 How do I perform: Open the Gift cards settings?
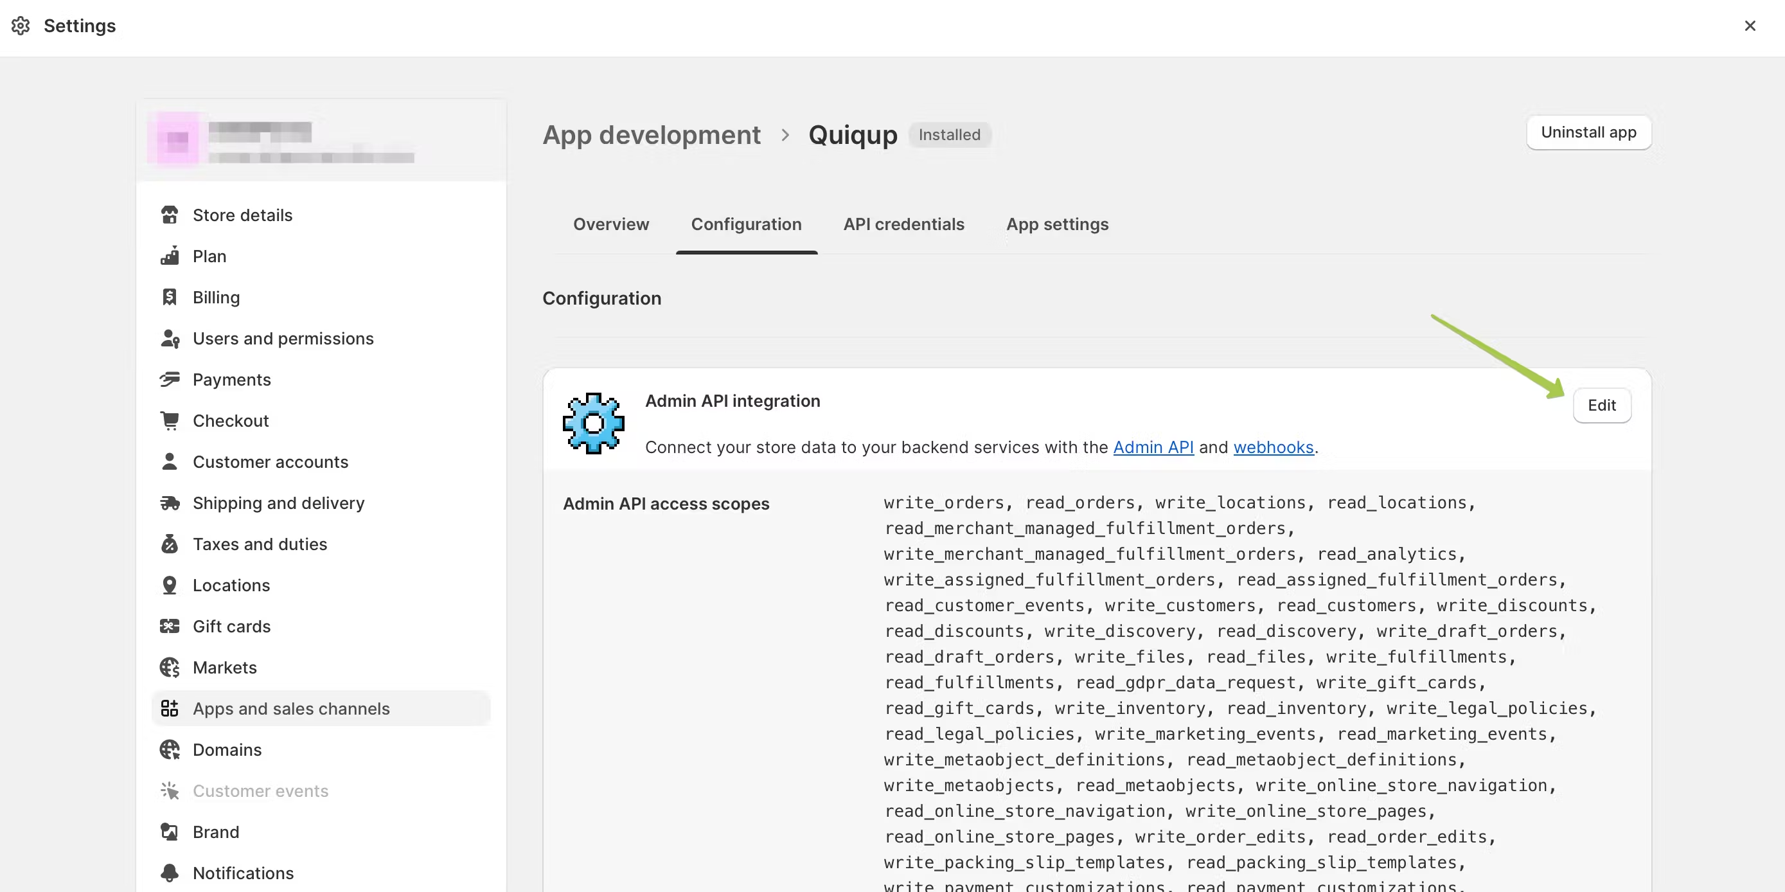(x=231, y=626)
